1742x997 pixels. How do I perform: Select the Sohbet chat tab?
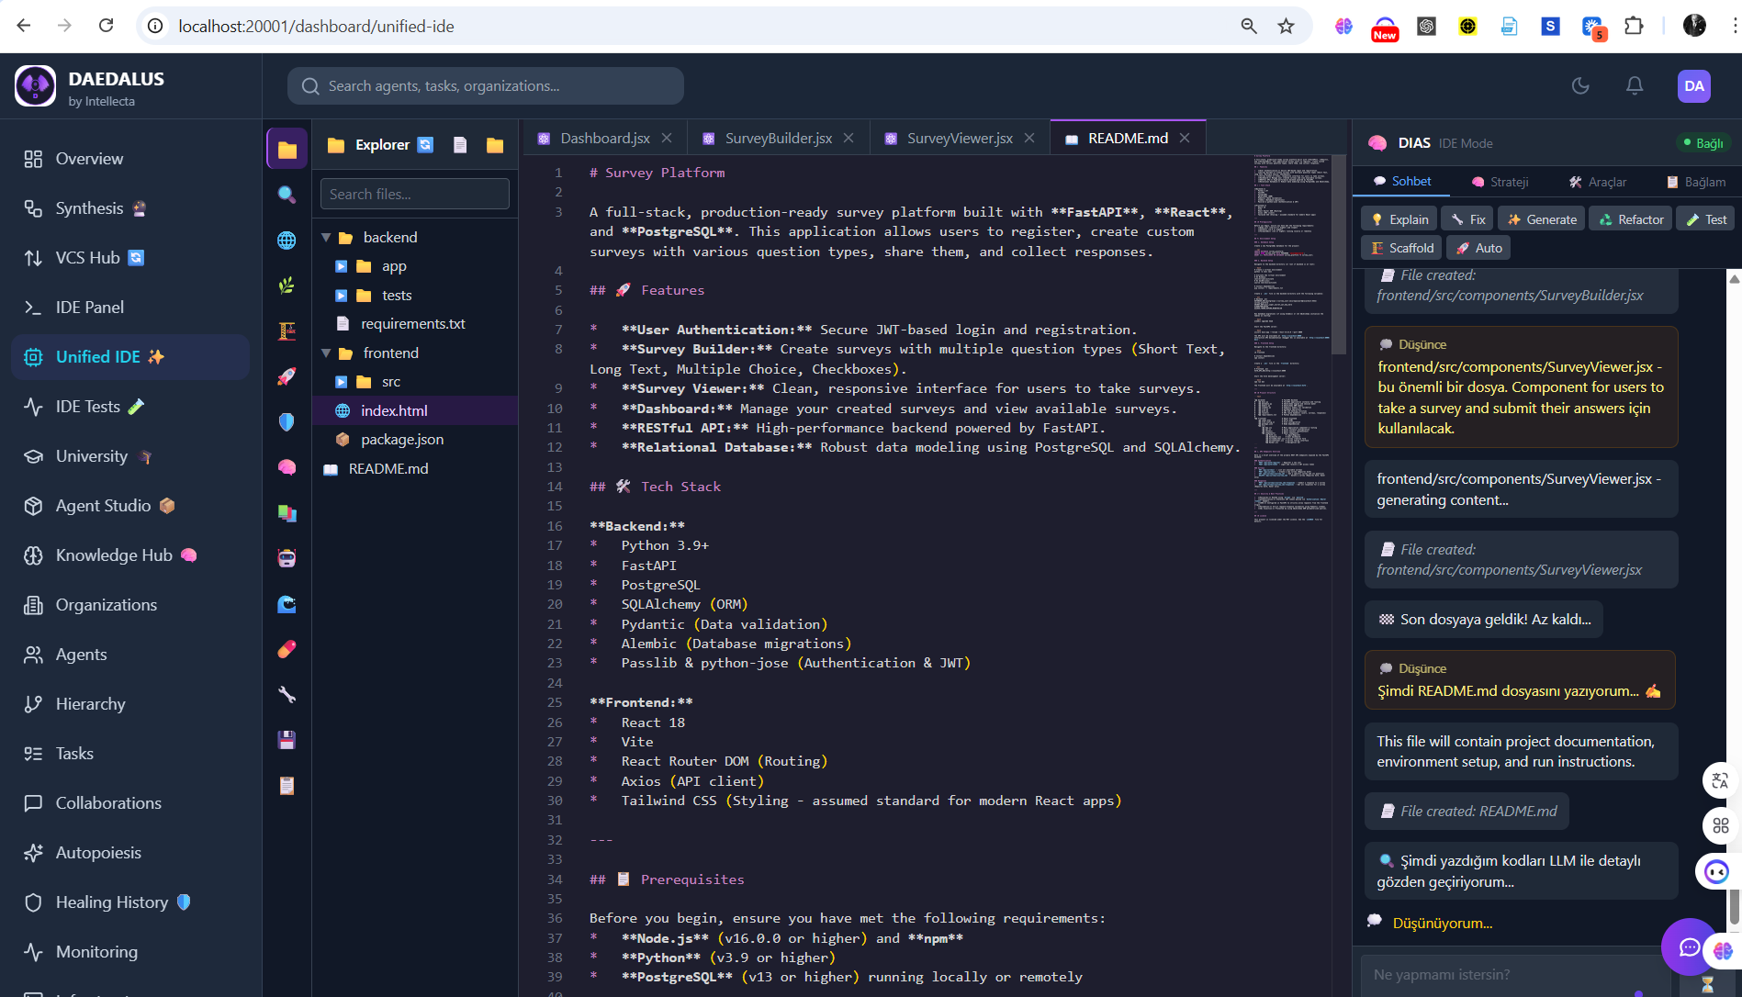(x=1401, y=181)
